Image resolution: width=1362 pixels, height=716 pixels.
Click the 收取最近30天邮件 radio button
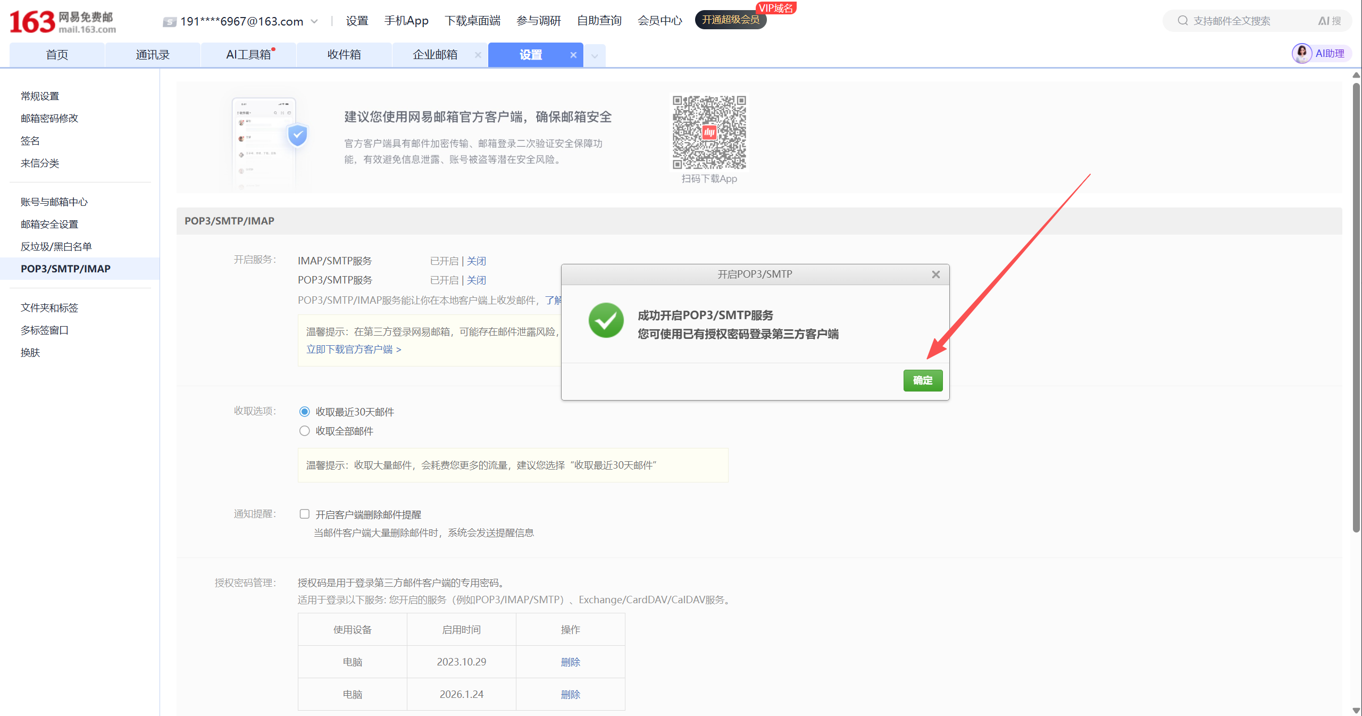point(304,411)
